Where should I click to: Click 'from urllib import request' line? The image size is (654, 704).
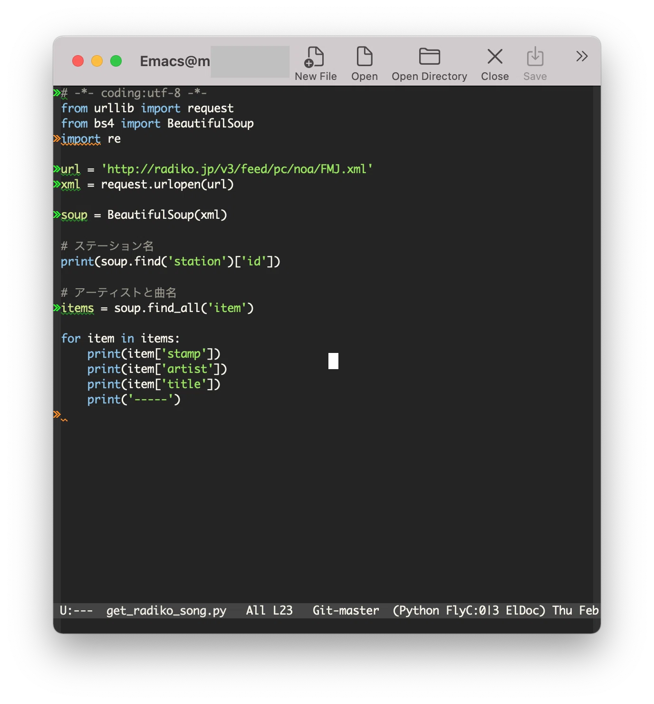tap(147, 108)
